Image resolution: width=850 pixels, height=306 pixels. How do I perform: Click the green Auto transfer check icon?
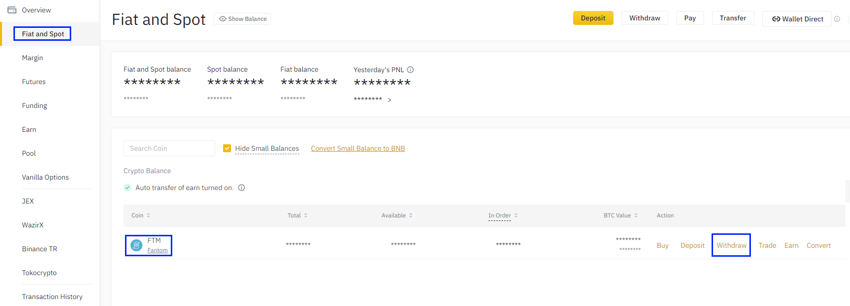point(127,188)
